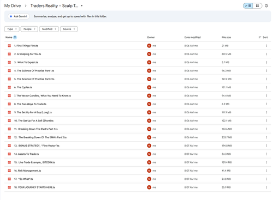Select file 3. What To Expect.ts
This screenshot has height=200, width=273.
pos(26,63)
